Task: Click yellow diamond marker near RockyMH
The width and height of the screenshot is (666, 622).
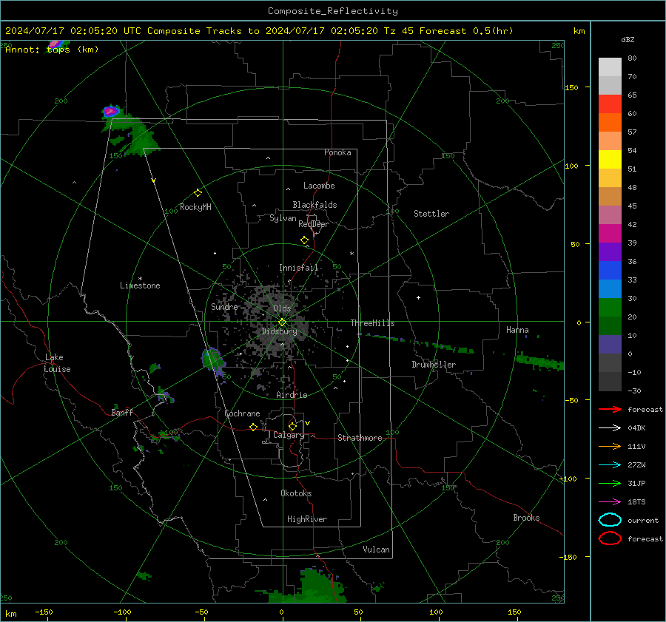Action: [x=198, y=193]
